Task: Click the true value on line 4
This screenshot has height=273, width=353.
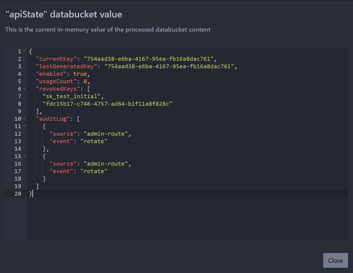Action: [80, 74]
